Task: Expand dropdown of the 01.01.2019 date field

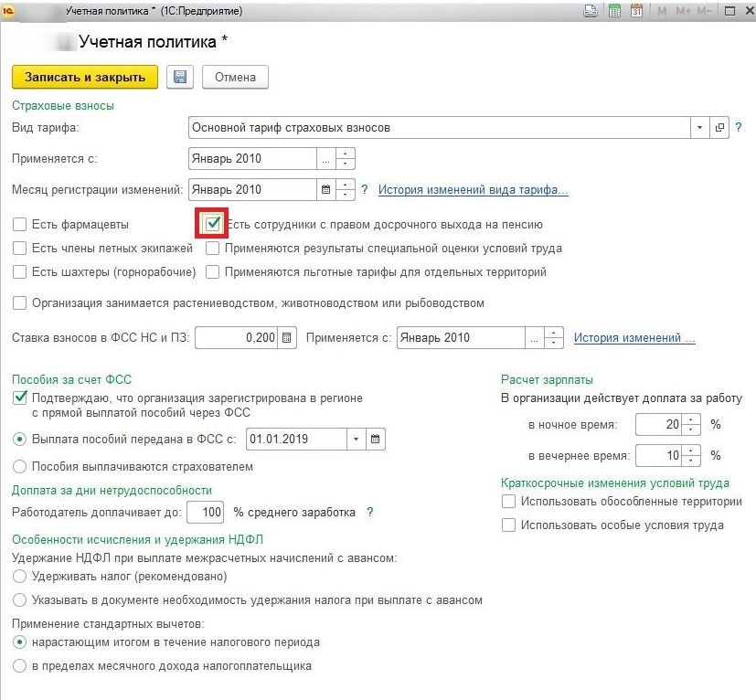Action: 356,440
